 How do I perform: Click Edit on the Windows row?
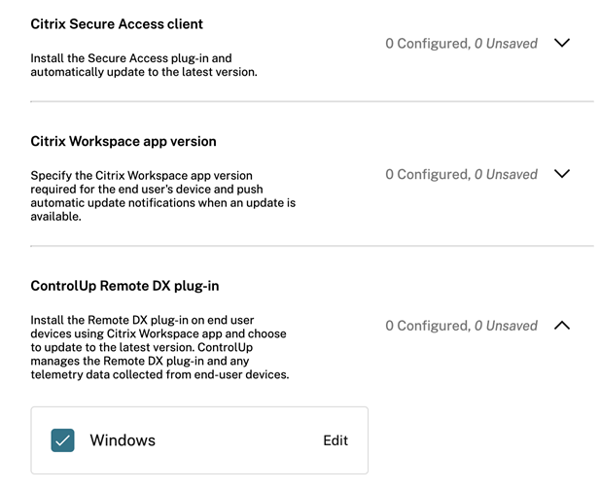click(335, 440)
